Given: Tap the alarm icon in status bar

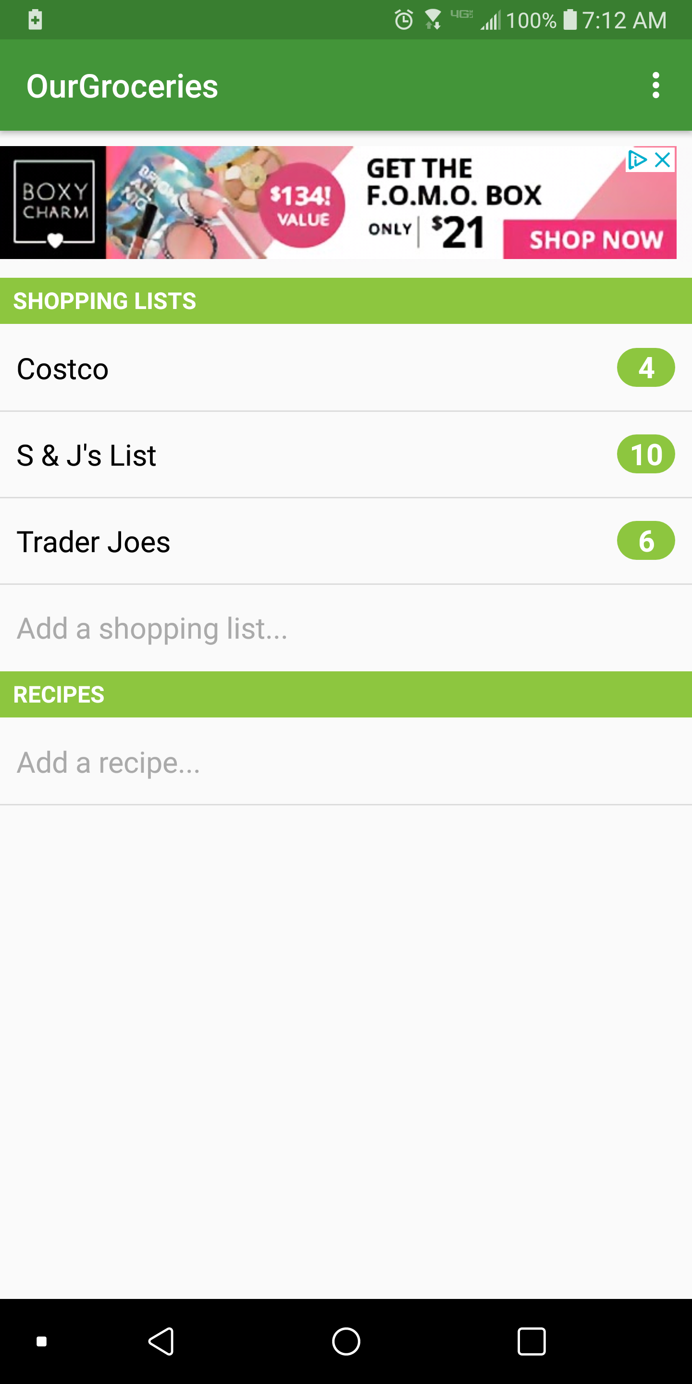Looking at the screenshot, I should click(404, 20).
